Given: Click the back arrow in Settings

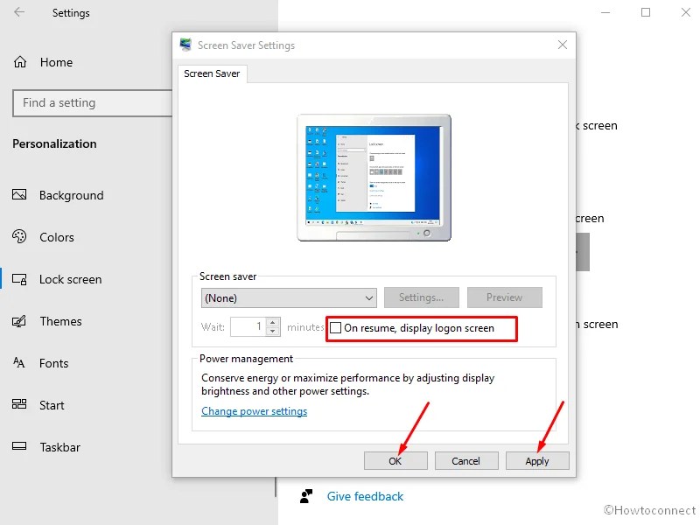Looking at the screenshot, I should pyautogui.click(x=20, y=13).
